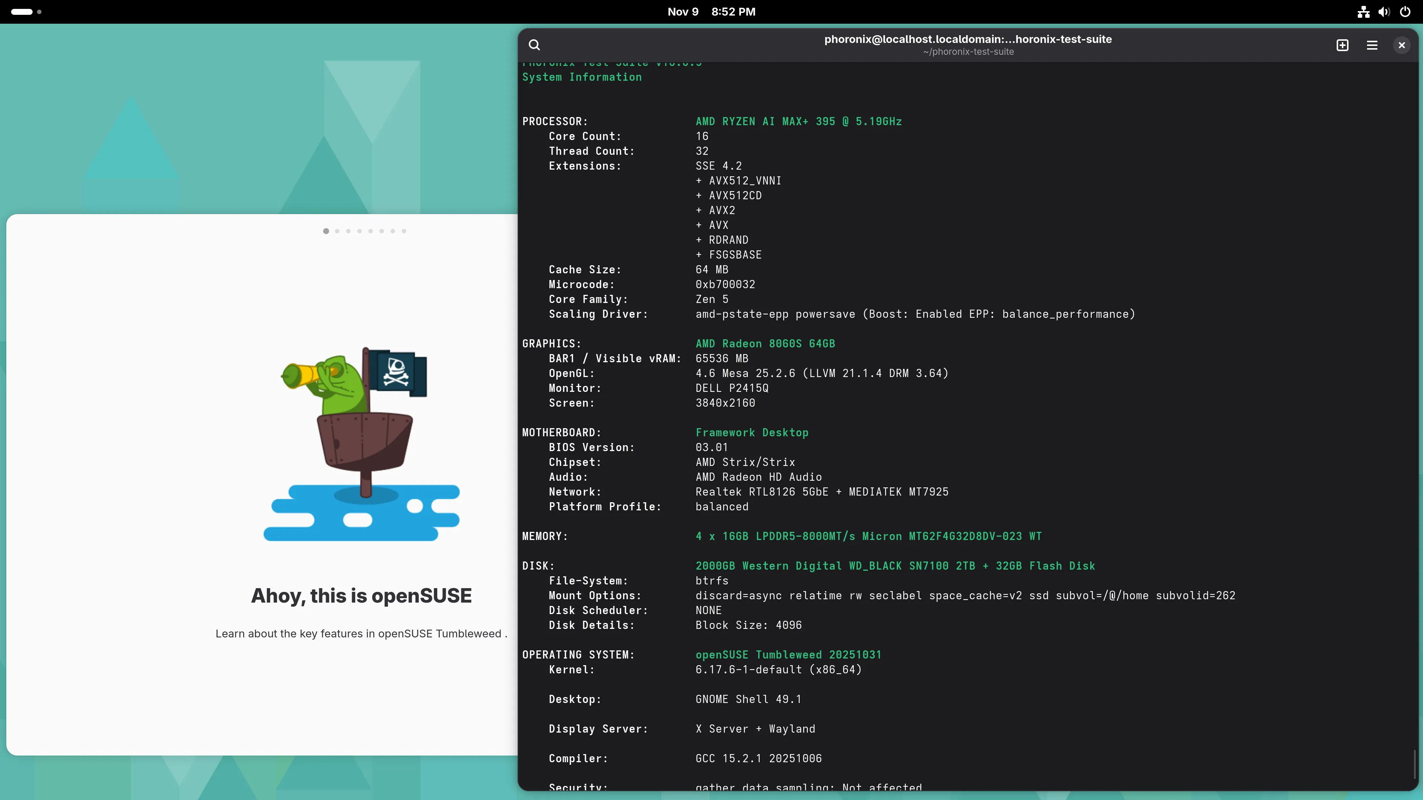Image resolution: width=1423 pixels, height=800 pixels.
Task: Select the first carousel page dot
Action: pos(326,231)
